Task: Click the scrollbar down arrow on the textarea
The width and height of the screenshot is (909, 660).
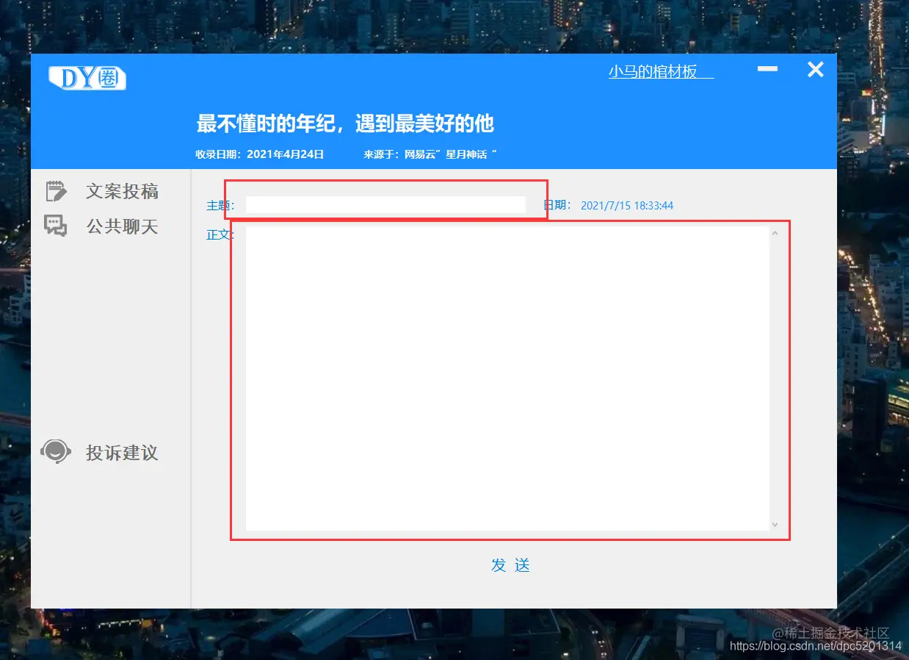Action: pos(774,524)
